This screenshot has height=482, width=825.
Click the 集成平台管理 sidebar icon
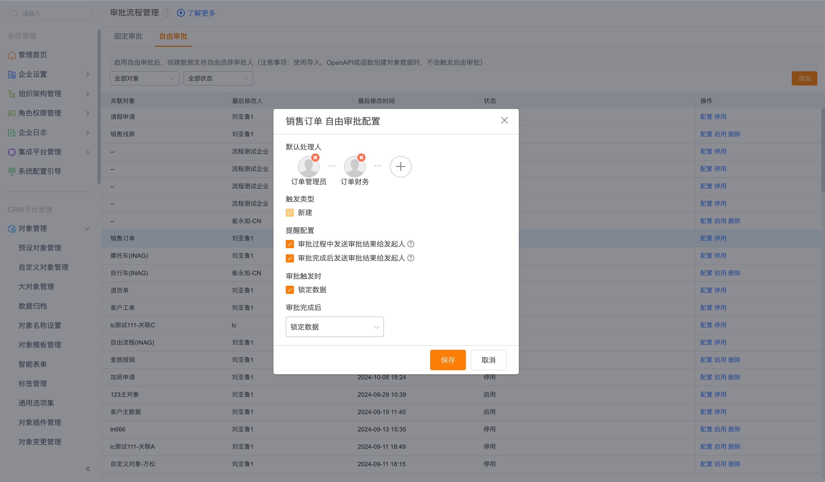tap(12, 152)
